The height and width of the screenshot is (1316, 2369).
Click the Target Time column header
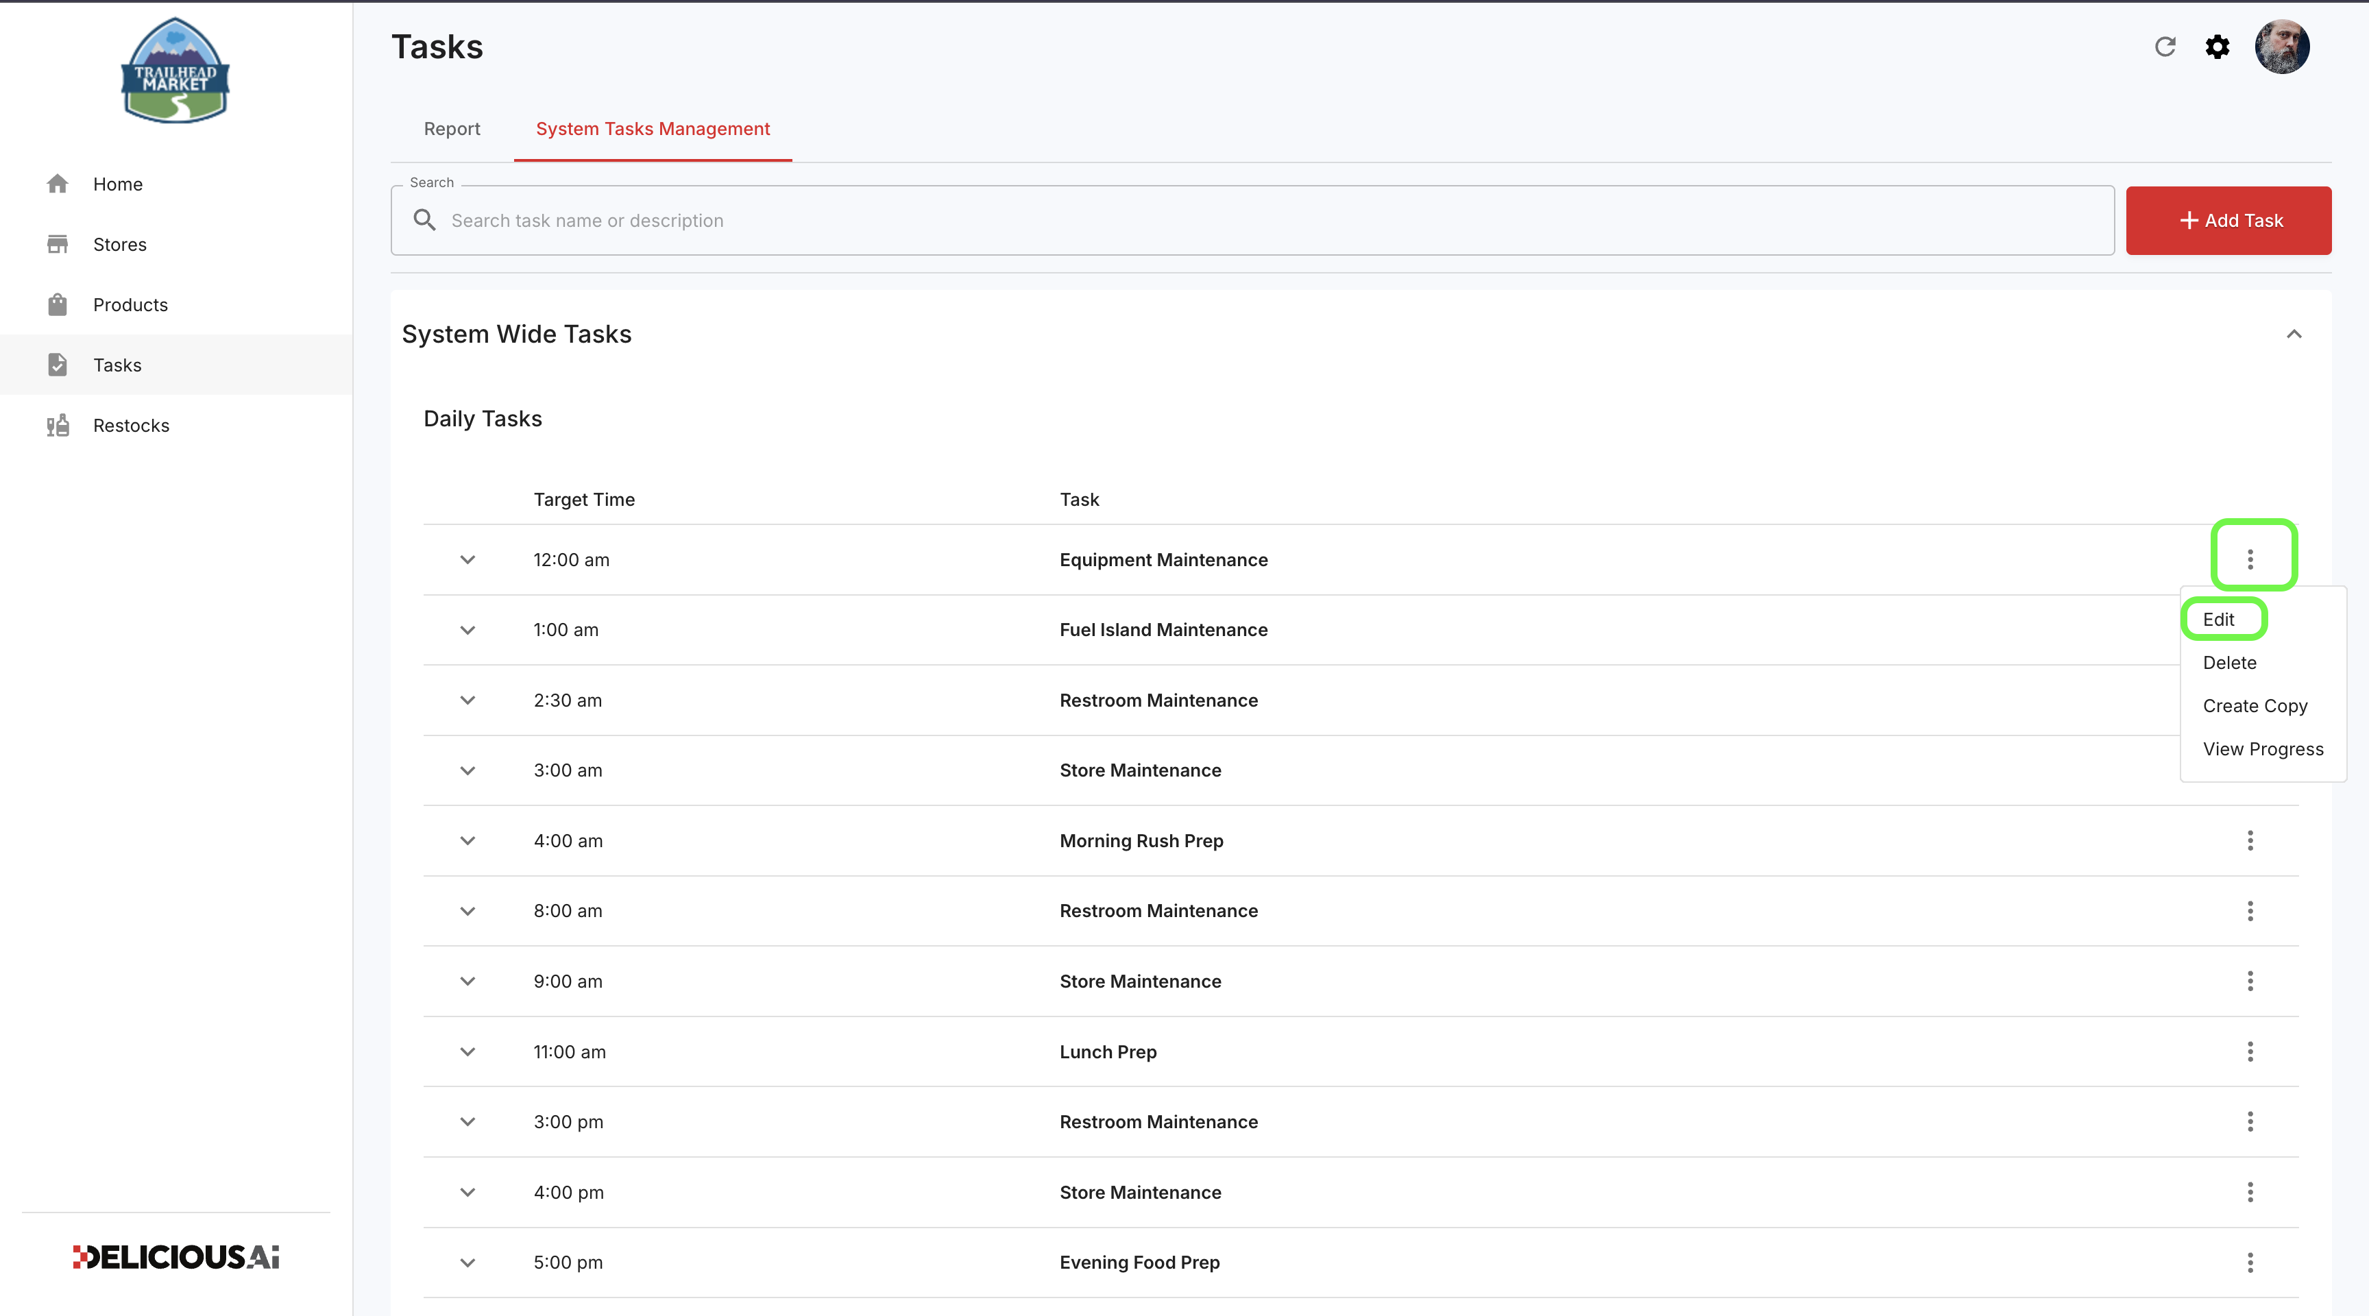584,500
